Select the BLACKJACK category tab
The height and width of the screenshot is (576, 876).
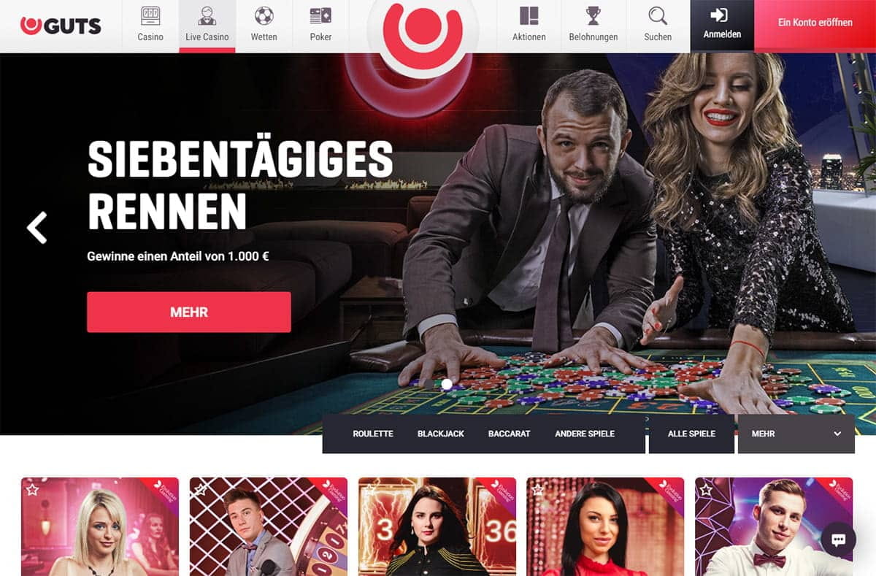coord(441,434)
